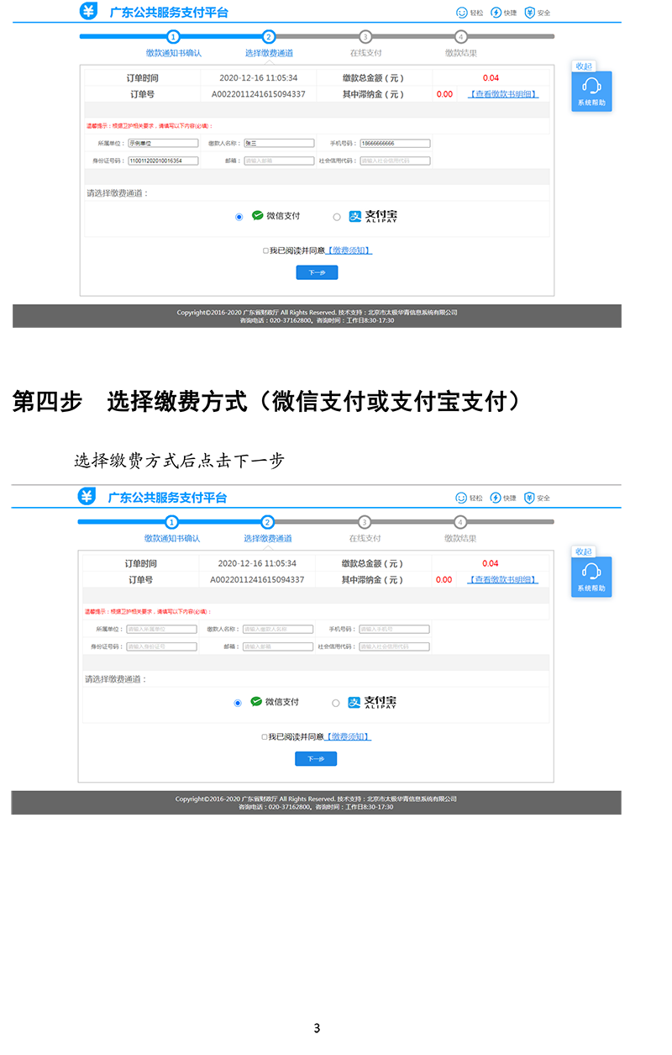Click empty 手机号码 field in the blank-form screenshot
Image resolution: width=672 pixels, height=1055 pixels.
[394, 629]
